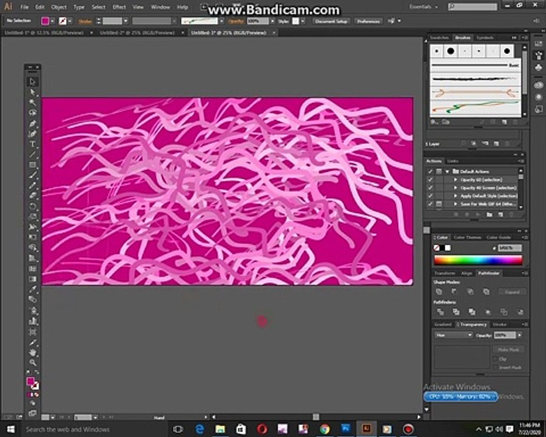
Task: Click the Make Mask button
Action: (x=509, y=349)
